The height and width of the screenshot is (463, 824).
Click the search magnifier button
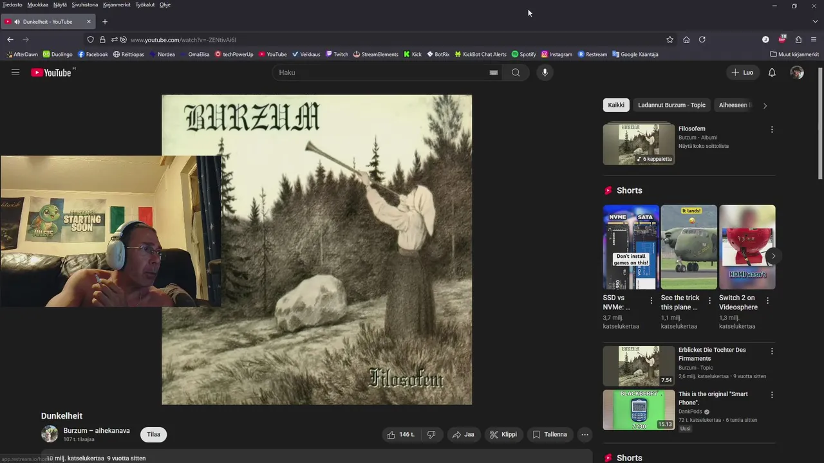click(x=516, y=73)
